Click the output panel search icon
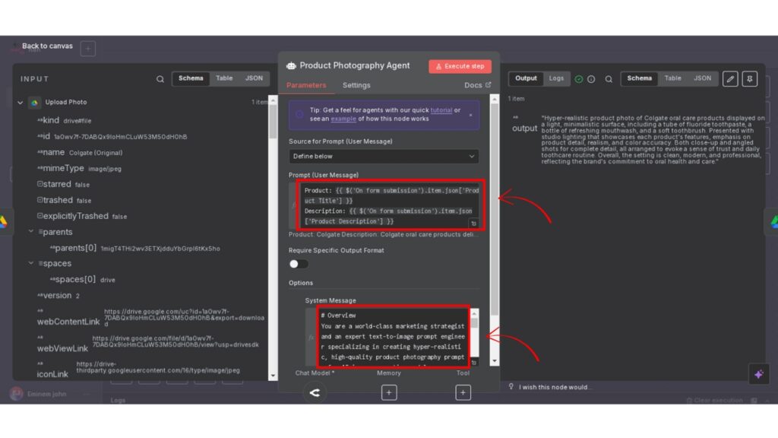 click(x=609, y=78)
